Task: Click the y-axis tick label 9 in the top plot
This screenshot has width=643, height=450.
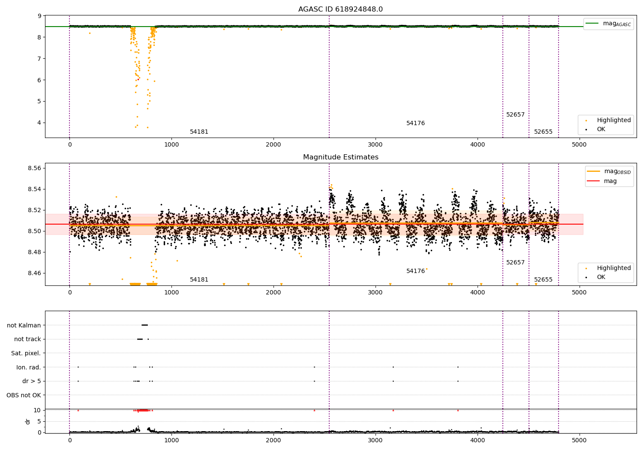Action: (39, 16)
